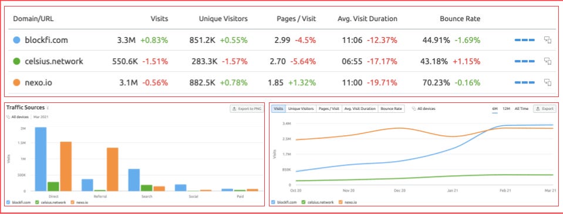Viewport: 563px width, 214px height.
Task: Toggle celsius.network checkbox in Traffic Sources legend
Action: click(x=37, y=202)
